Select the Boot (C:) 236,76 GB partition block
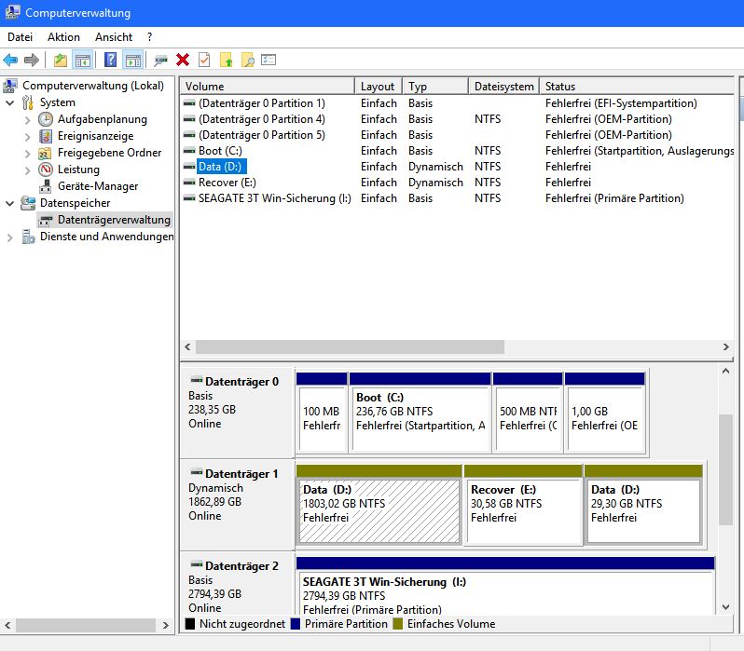The image size is (744, 651). point(420,413)
